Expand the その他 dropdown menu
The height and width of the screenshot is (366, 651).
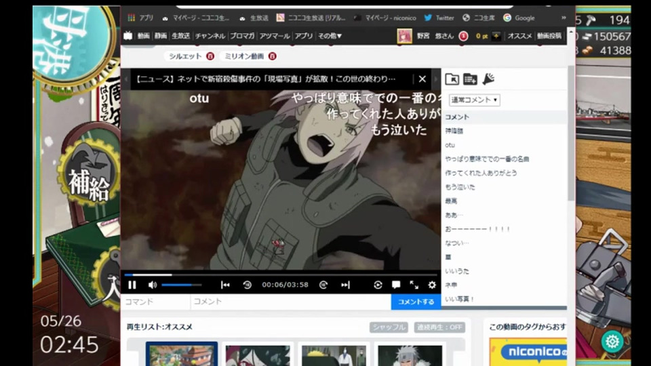tap(330, 36)
